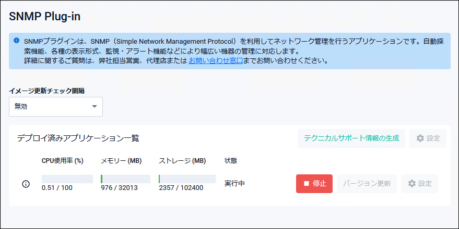Screen dimensions: 459x229
Task: Open the イメージ更新チェック間隔 dropdown showing 無効
Action: tap(55, 106)
